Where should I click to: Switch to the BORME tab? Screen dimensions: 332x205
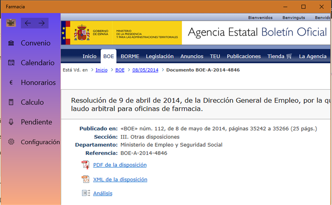[x=130, y=56]
